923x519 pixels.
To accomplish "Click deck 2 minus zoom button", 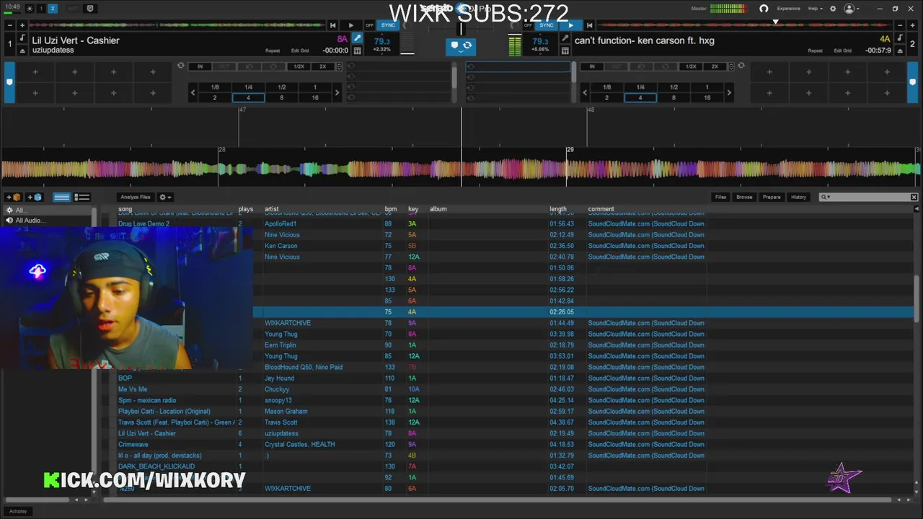I will point(901,25).
